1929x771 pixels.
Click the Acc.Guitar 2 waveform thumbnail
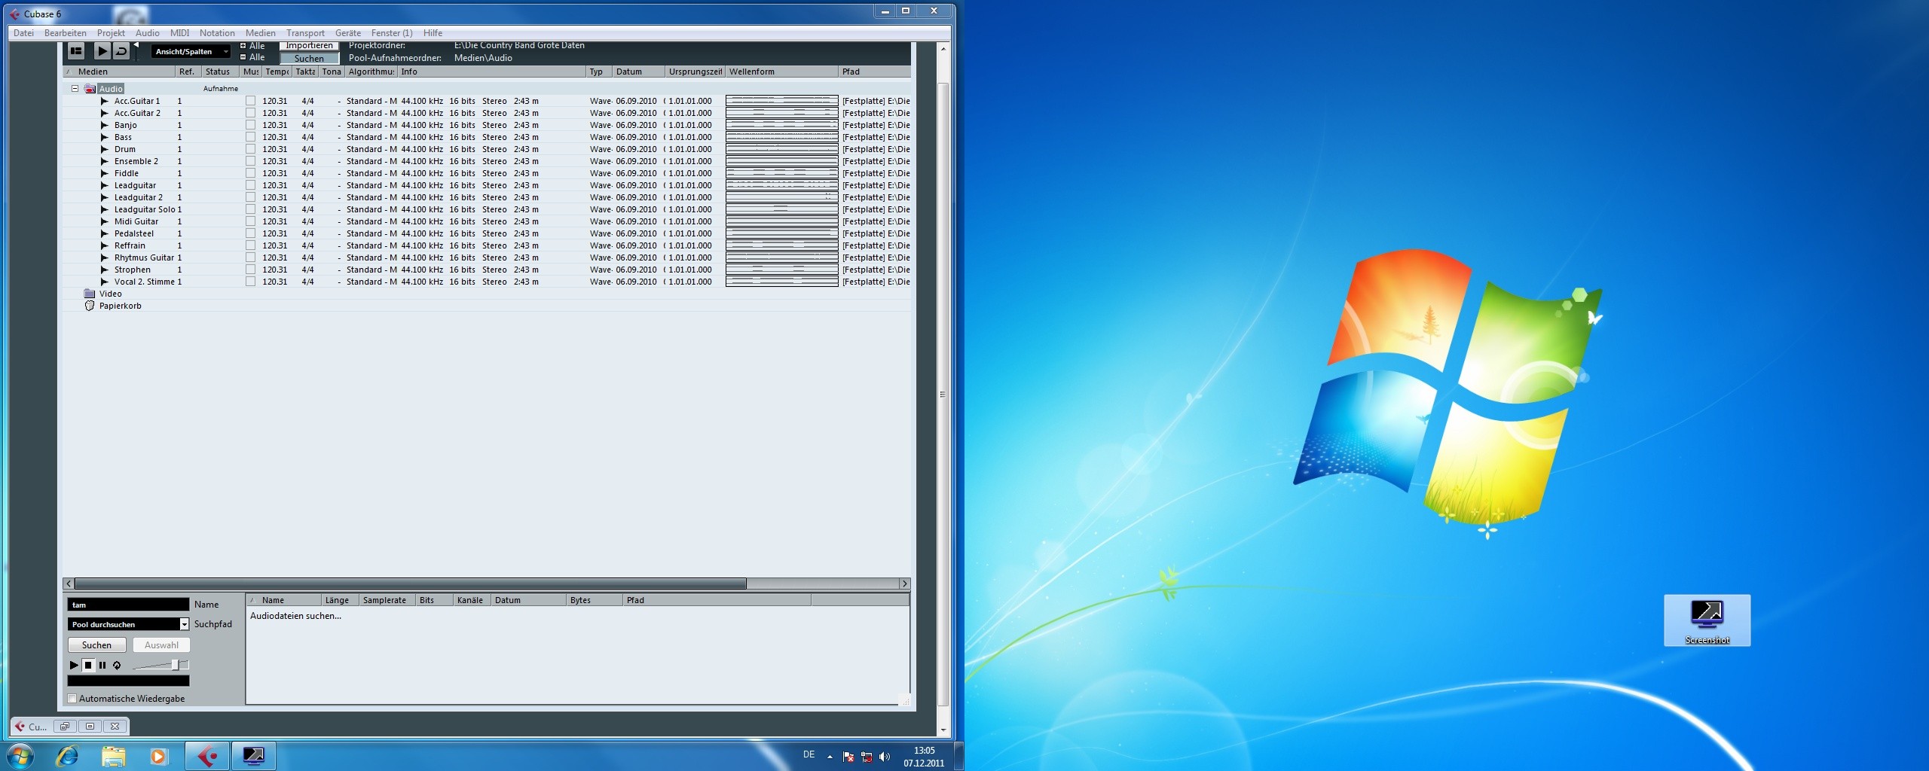click(781, 113)
